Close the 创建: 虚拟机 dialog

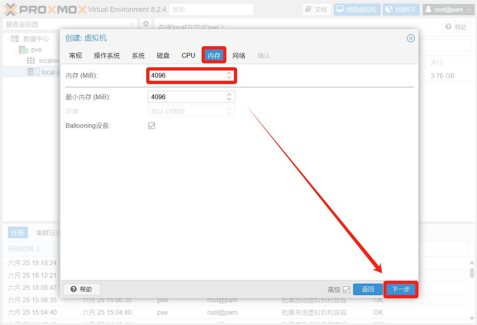(x=410, y=38)
